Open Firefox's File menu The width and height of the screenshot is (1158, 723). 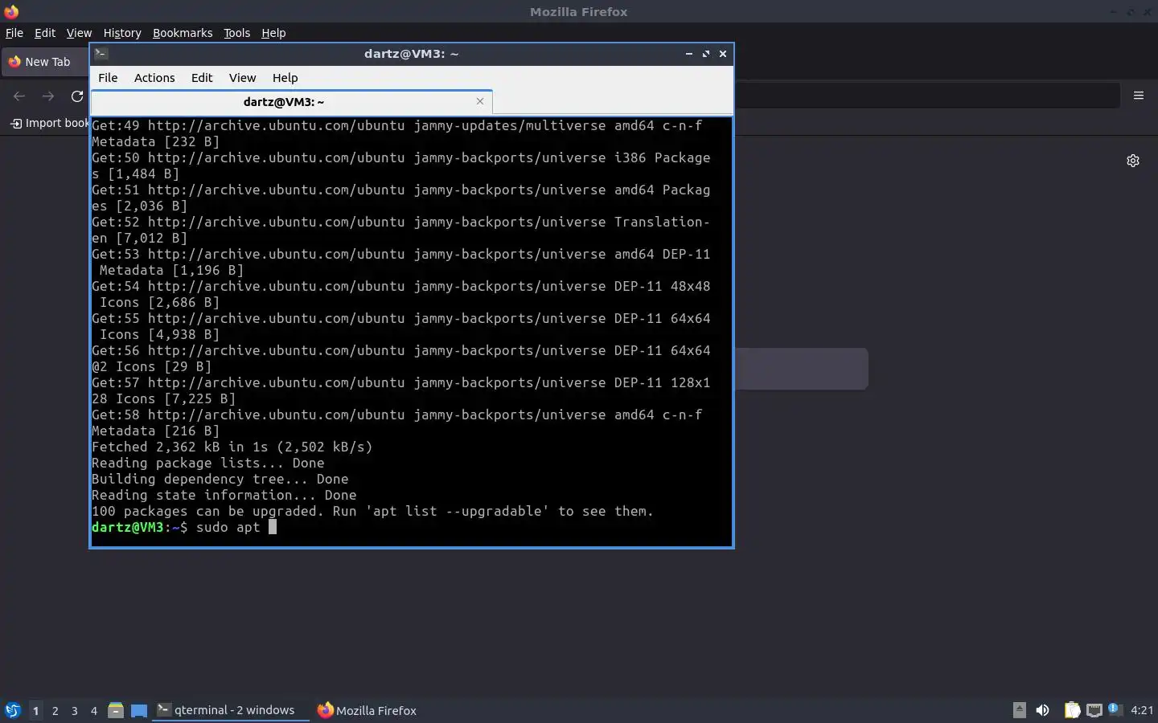point(14,33)
